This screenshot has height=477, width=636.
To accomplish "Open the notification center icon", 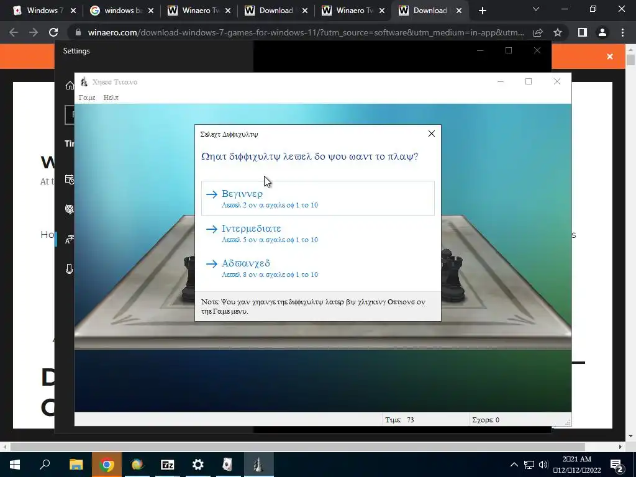I will coord(617,465).
